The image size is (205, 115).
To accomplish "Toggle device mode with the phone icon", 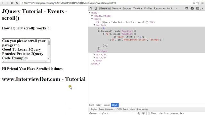I will click(96, 8).
